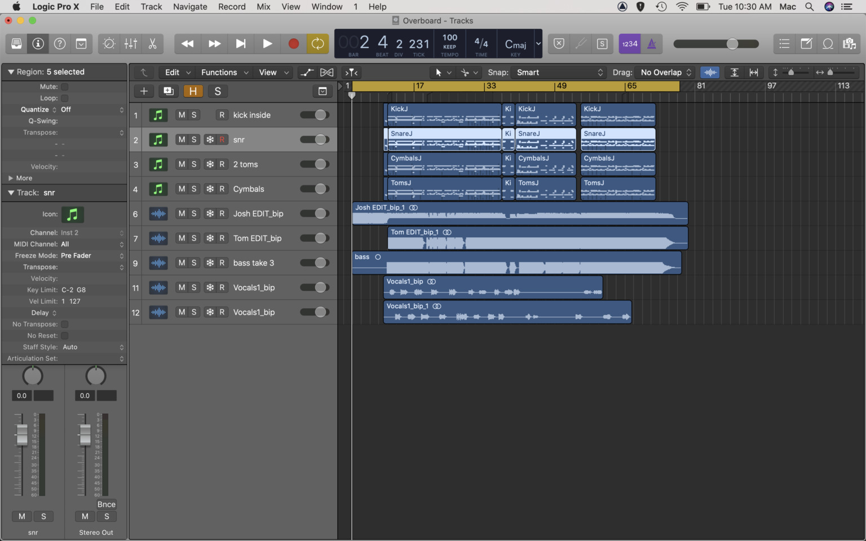Image resolution: width=866 pixels, height=541 pixels.
Task: Open Smart Controls with the knob icon
Action: [109, 43]
